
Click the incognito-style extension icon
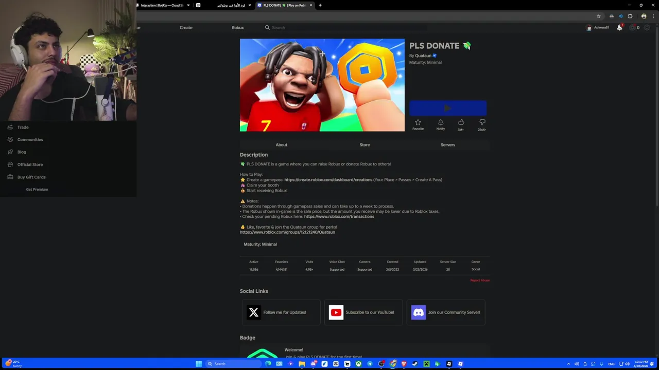coord(611,16)
